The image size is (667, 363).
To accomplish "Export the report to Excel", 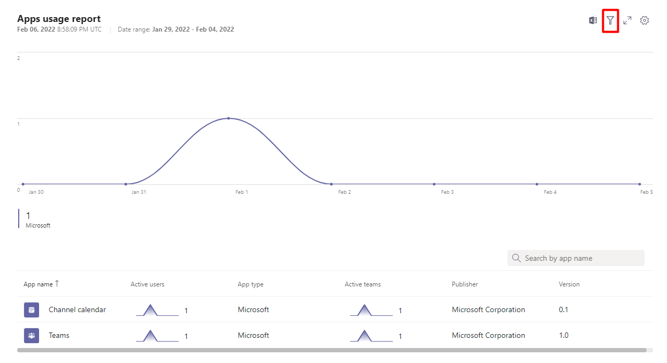I will [x=593, y=20].
